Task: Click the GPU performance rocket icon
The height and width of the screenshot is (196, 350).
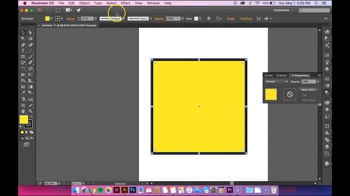Action: click(x=78, y=10)
